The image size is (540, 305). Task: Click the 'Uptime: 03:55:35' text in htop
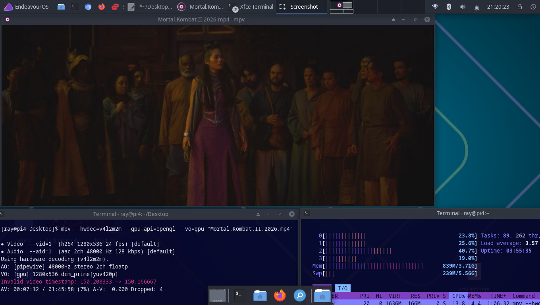506,251
